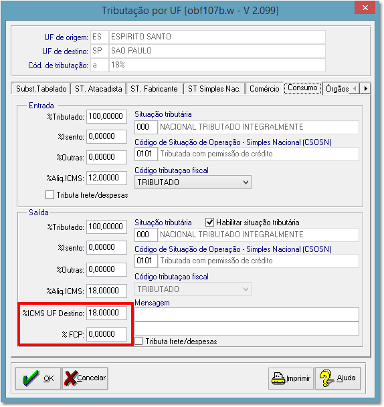Click Entrada %Isento field
384x407 pixels.
[x=106, y=136]
